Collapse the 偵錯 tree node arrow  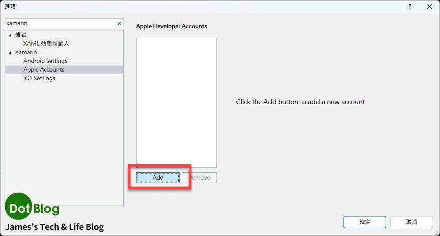click(x=10, y=35)
